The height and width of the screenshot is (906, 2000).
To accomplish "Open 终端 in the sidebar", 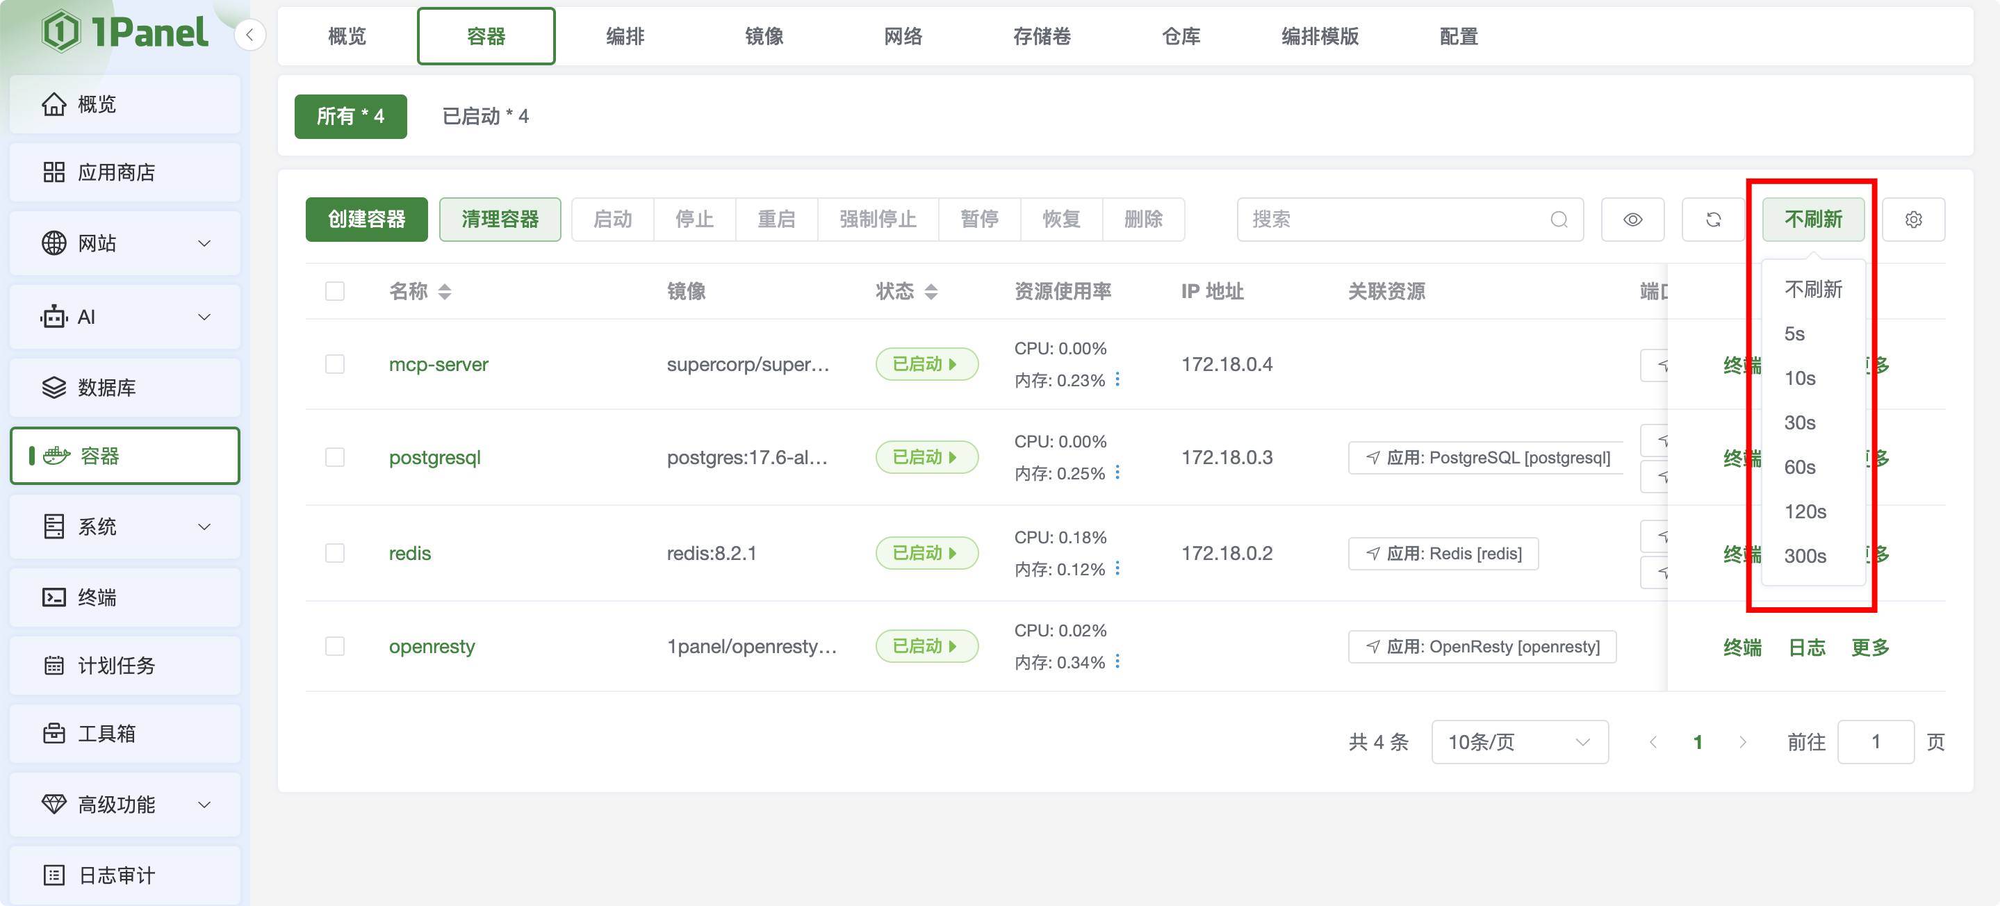I will tap(125, 597).
